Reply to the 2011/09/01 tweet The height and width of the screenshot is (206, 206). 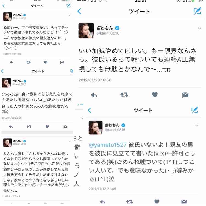(x=12, y=62)
